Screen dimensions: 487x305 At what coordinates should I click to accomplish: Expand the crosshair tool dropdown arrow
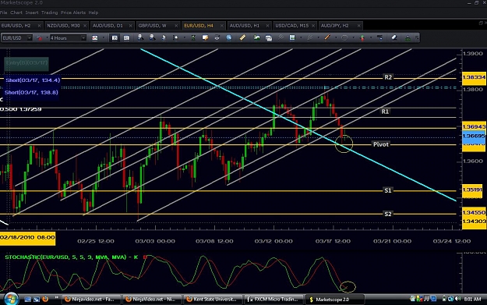point(184,38)
